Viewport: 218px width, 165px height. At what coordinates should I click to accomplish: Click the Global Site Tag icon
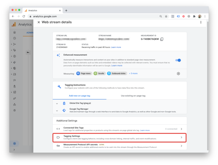coord(64,103)
